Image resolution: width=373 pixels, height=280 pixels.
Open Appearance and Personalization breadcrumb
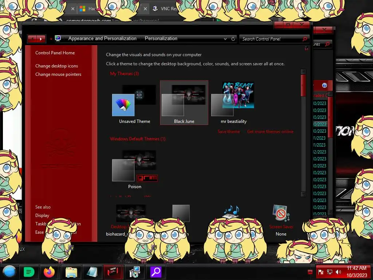pyautogui.click(x=102, y=38)
